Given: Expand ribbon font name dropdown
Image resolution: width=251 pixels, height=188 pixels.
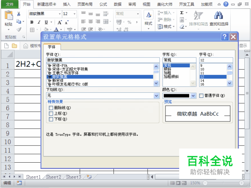Looking at the screenshot, I should 59,14.
